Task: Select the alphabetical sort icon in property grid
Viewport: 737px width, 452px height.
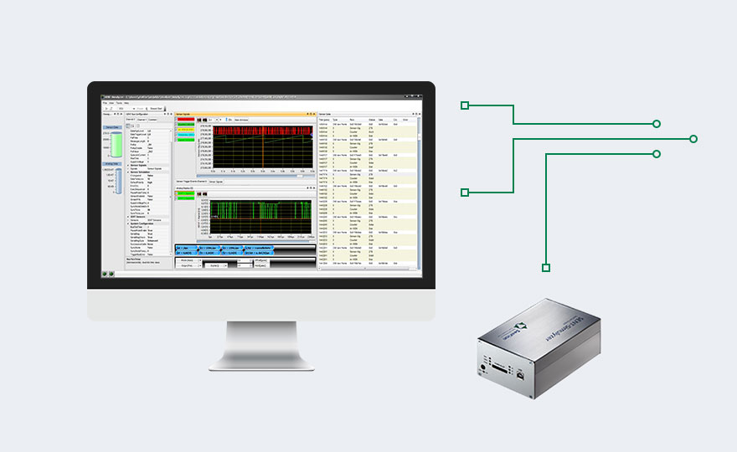Action: point(132,126)
